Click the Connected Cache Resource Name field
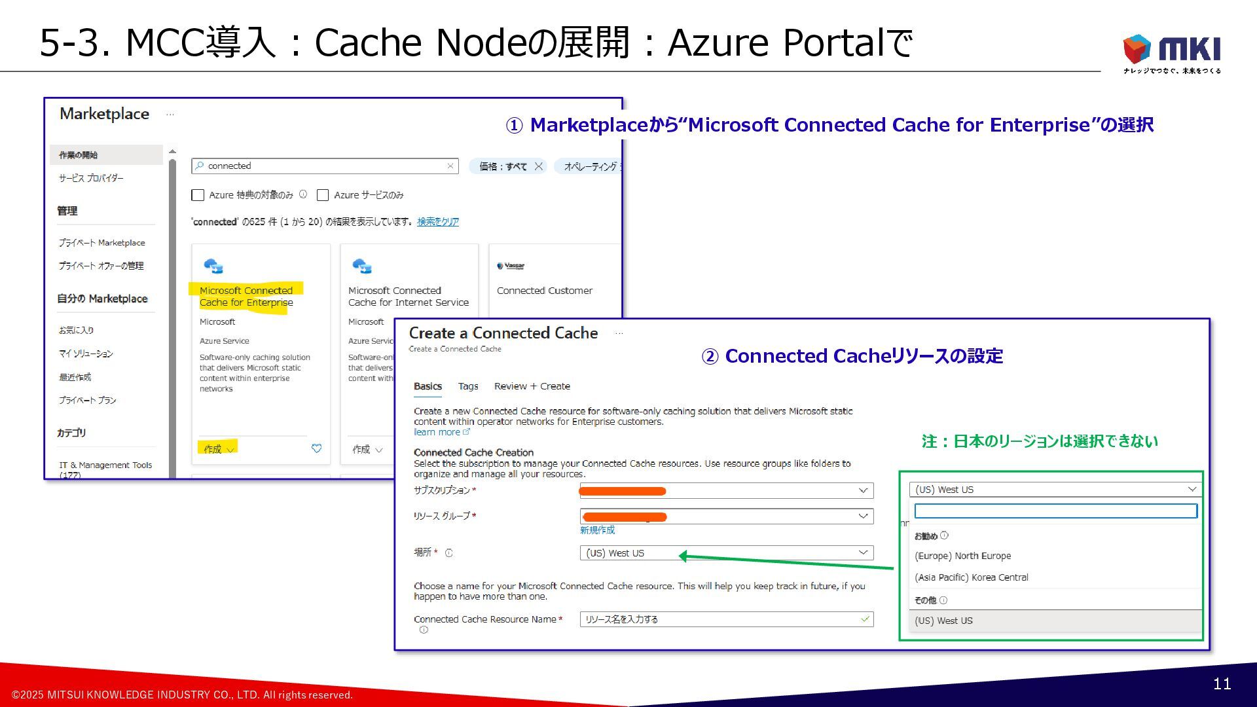The height and width of the screenshot is (707, 1257). coord(720,619)
